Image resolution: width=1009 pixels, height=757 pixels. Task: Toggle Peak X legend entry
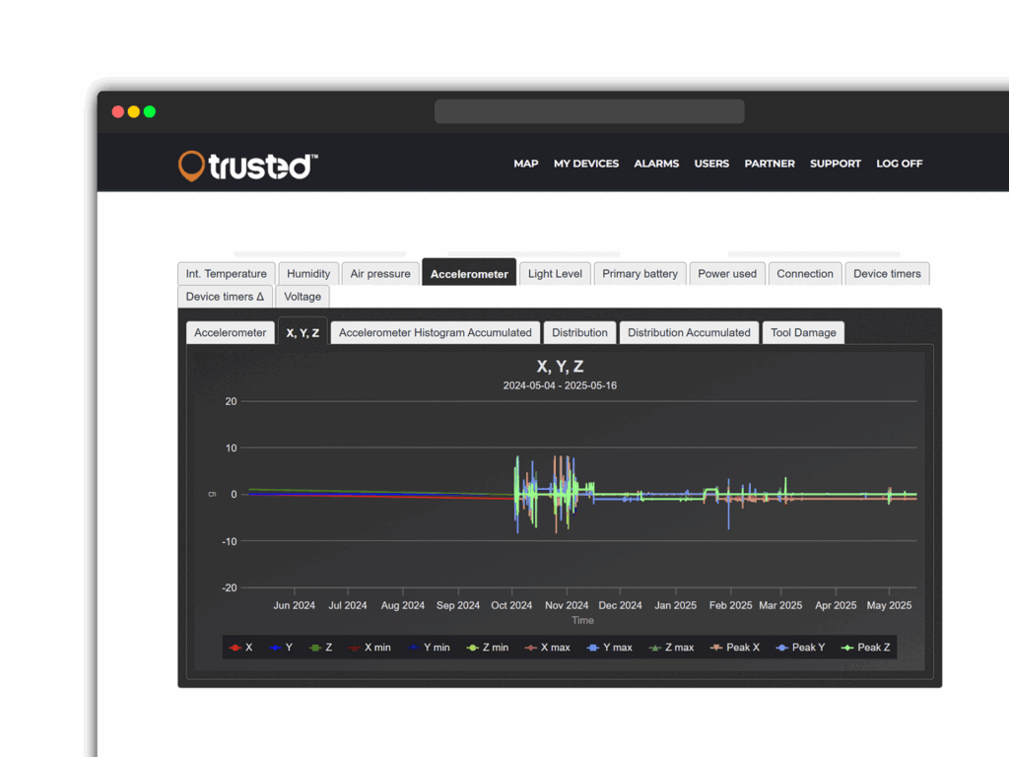(x=734, y=648)
